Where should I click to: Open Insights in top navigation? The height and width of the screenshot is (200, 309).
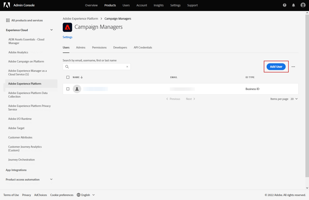[x=159, y=5]
